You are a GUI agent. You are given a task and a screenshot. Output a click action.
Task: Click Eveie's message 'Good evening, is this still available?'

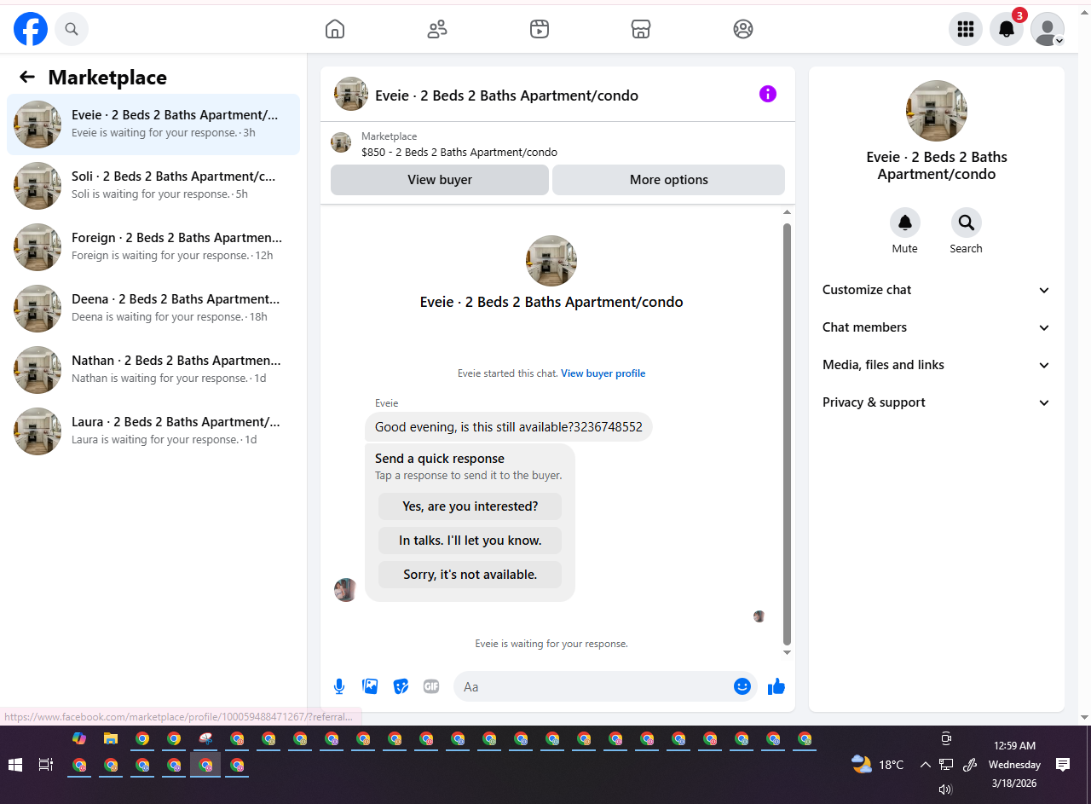(509, 427)
